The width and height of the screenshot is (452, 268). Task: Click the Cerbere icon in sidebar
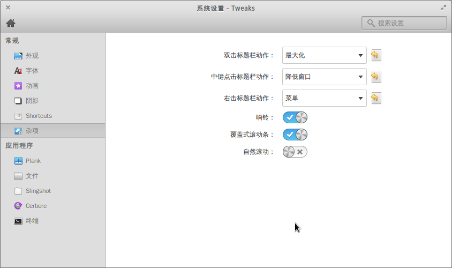[x=18, y=206]
